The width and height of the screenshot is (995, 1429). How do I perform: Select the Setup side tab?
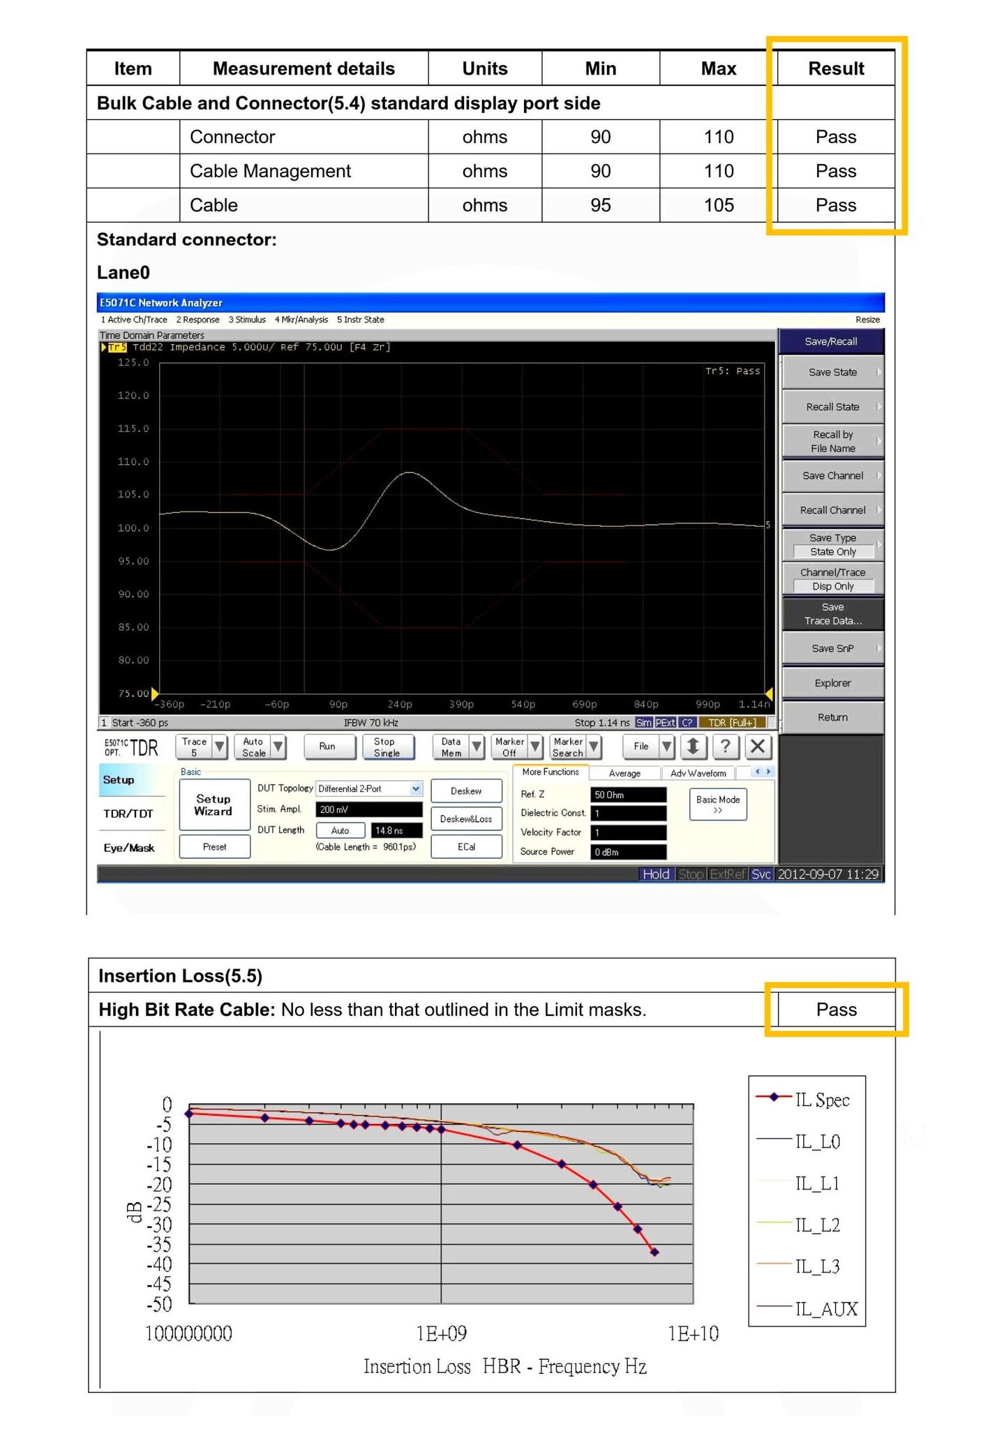133,780
